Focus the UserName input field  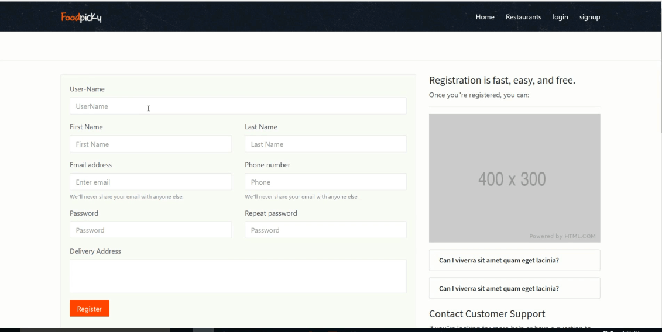[x=238, y=106]
